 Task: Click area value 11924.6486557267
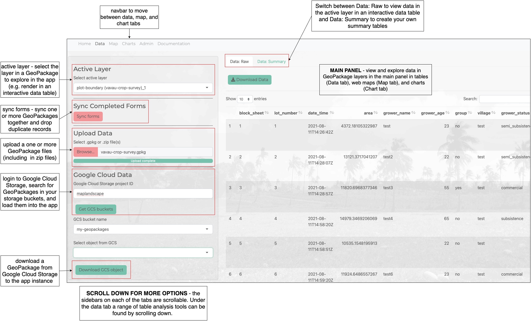coord(359,274)
